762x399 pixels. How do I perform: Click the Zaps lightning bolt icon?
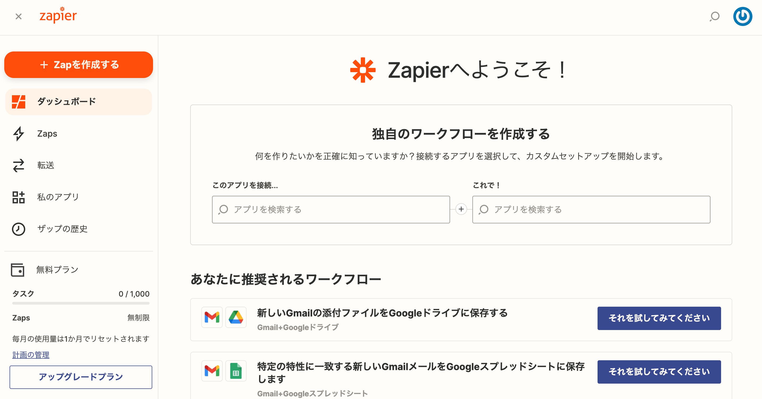tap(18, 134)
